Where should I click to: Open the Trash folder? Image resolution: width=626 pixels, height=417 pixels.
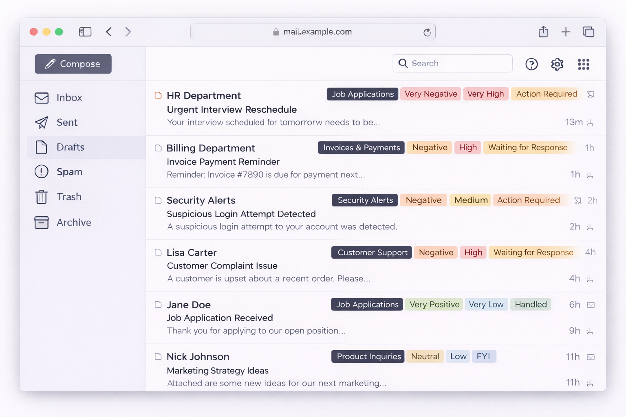(x=42, y=197)
